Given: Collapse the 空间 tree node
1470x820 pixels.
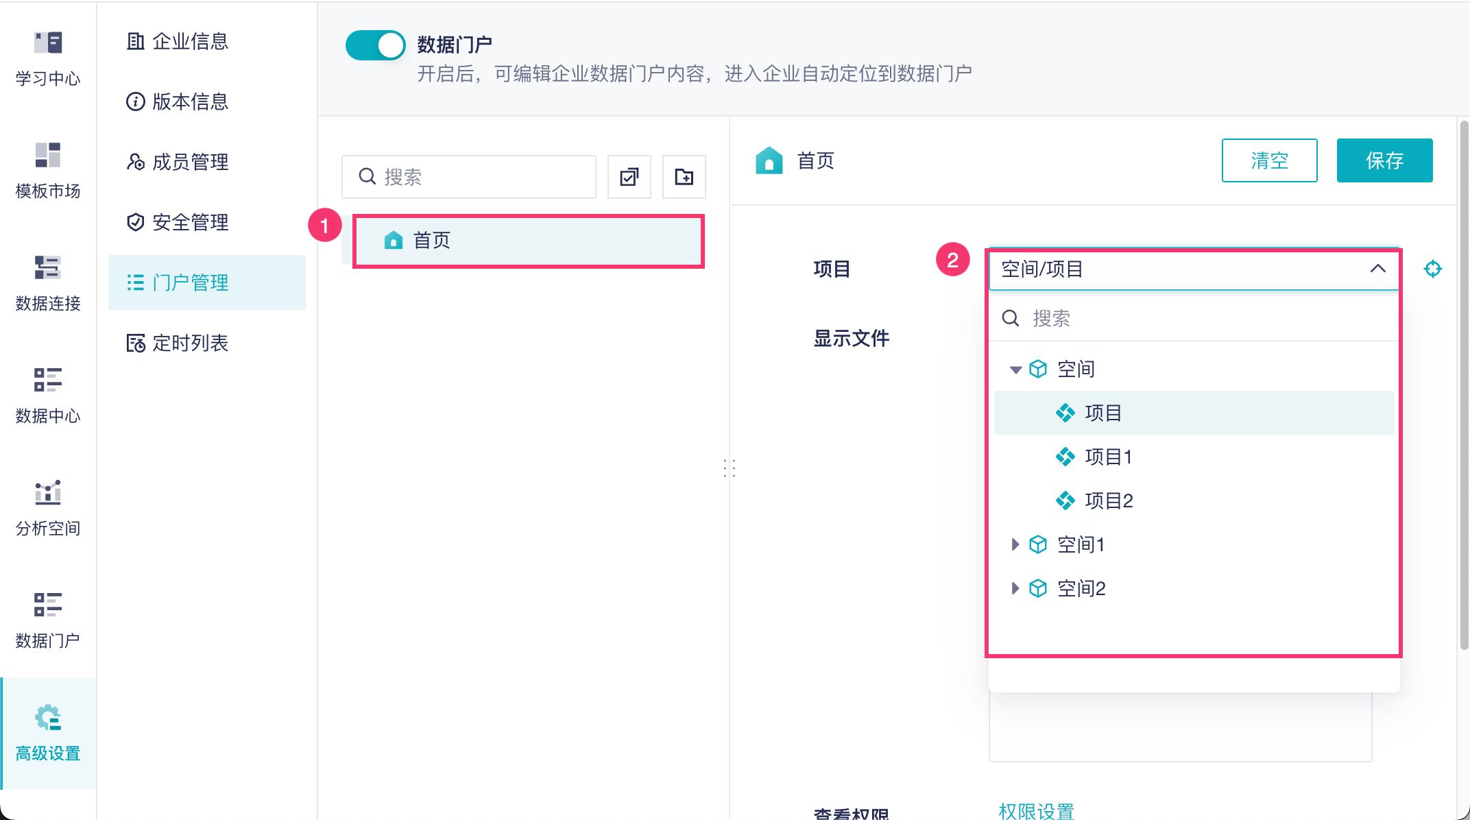Looking at the screenshot, I should coord(1015,370).
